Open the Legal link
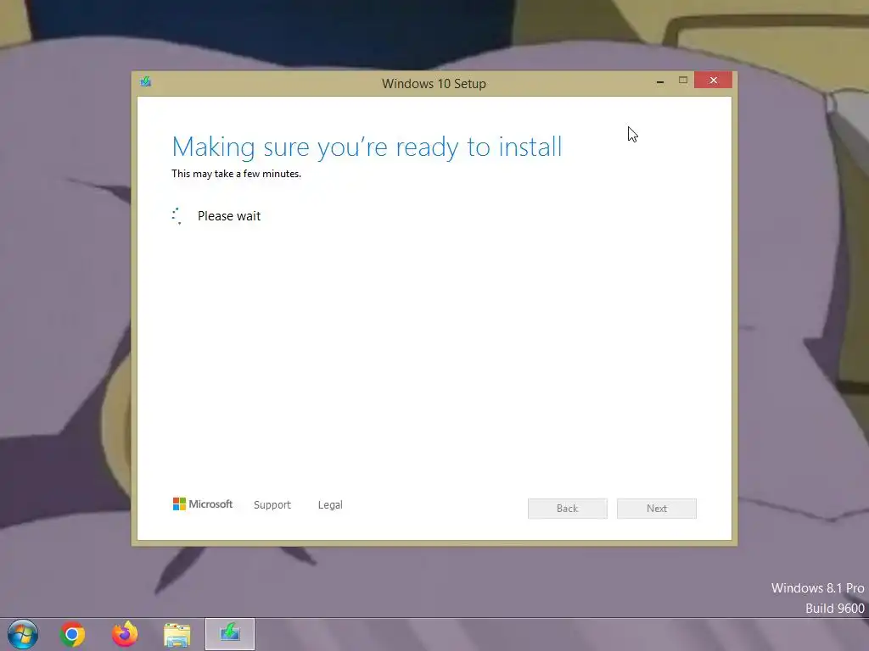869x651 pixels. [330, 505]
